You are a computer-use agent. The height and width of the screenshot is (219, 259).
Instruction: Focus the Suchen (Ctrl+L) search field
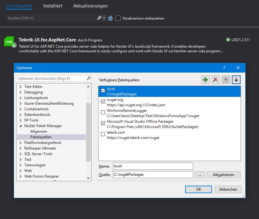click(x=51, y=18)
